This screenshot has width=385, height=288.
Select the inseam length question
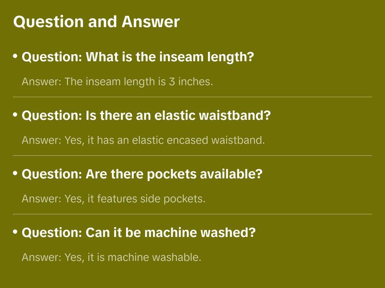(138, 58)
